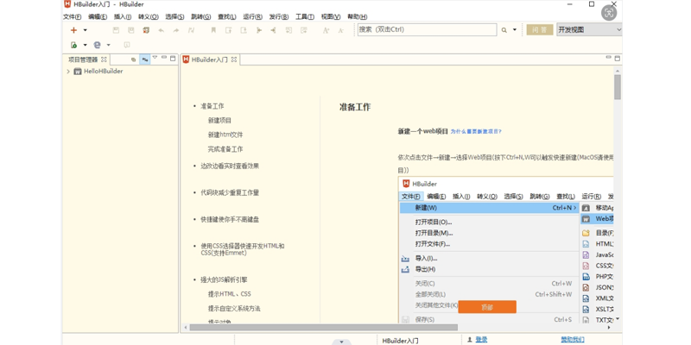Click the orange New (+) toolbar icon

74,30
